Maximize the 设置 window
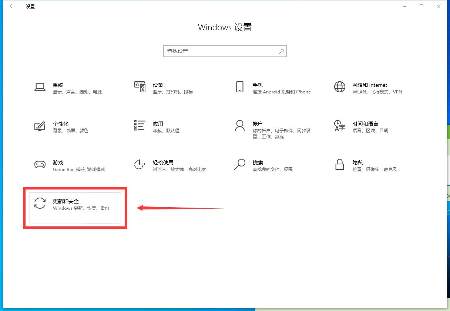 click(x=422, y=6)
